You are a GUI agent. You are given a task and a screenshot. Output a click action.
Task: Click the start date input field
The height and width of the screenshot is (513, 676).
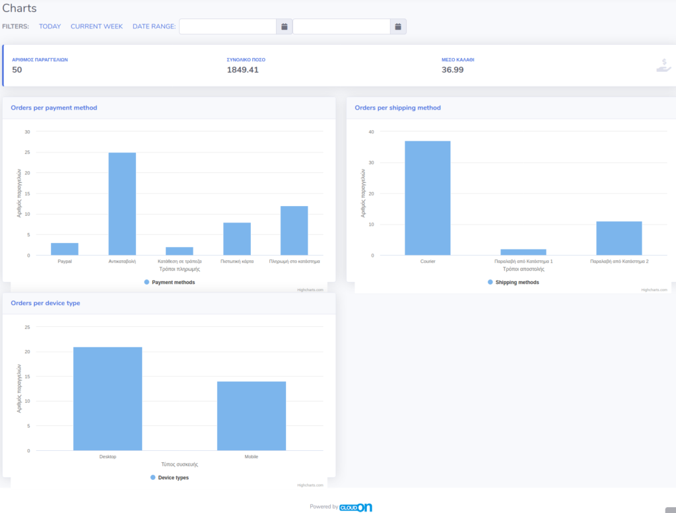pyautogui.click(x=228, y=26)
